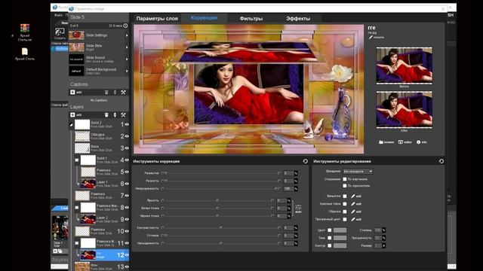
Task: Open the Layers tools wrench icon
Action: coord(123,114)
